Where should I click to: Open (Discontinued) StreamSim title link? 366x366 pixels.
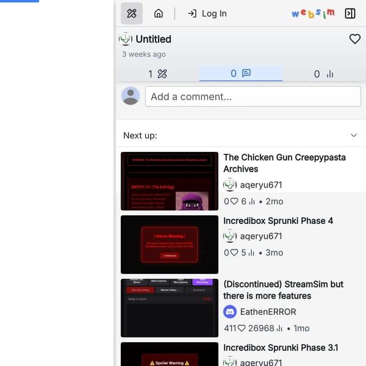pos(284,290)
